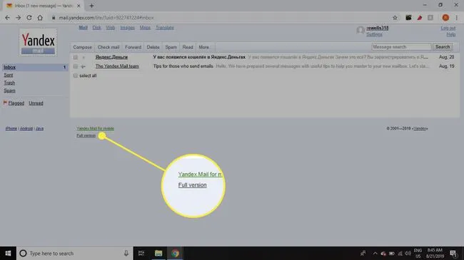Viewport: 464px width, 260px height.
Task: Click the user avatar next to rewells318
Action: click(360, 31)
